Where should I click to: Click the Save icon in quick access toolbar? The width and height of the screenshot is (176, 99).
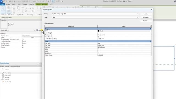(10, 1)
